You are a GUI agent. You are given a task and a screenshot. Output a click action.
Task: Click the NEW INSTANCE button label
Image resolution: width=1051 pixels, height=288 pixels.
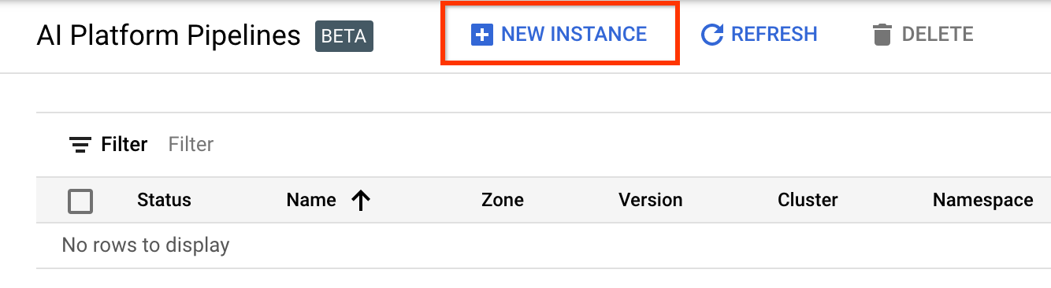574,35
